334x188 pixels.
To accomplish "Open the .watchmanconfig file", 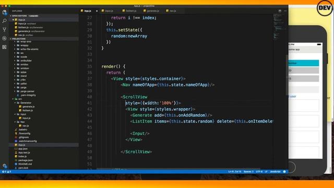I will pyautogui.click(x=28, y=141).
